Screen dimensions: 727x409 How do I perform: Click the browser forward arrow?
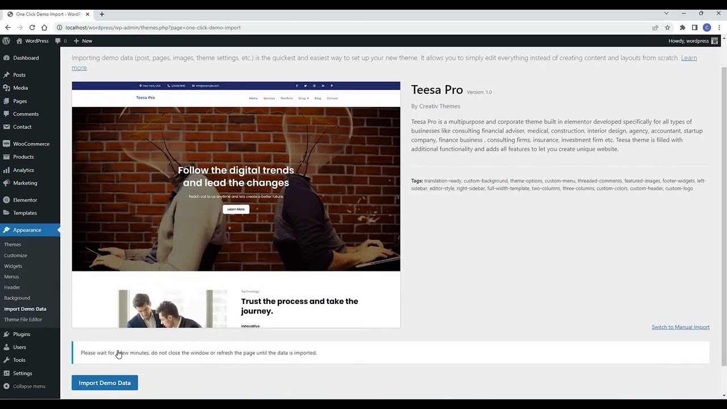tap(20, 27)
